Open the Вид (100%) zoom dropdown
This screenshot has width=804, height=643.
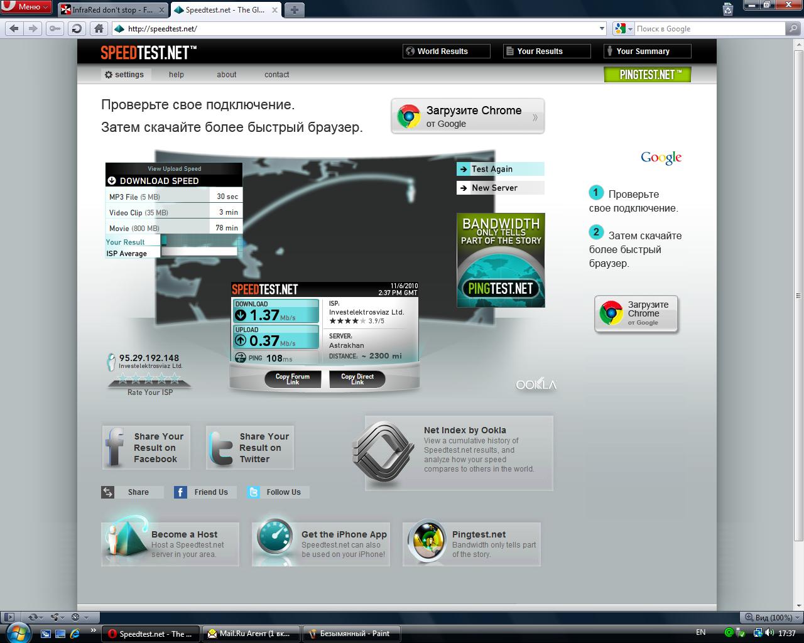(x=771, y=617)
